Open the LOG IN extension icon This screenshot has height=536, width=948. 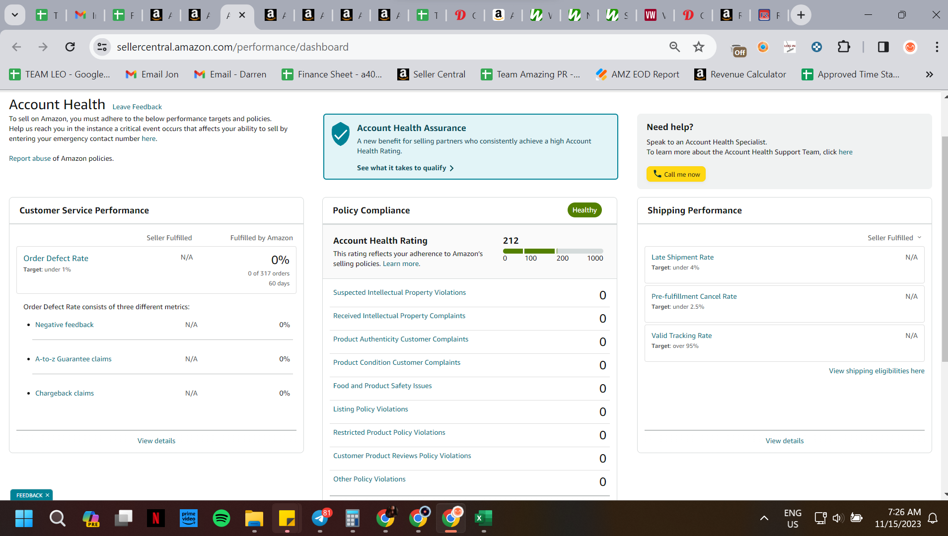pyautogui.click(x=790, y=47)
